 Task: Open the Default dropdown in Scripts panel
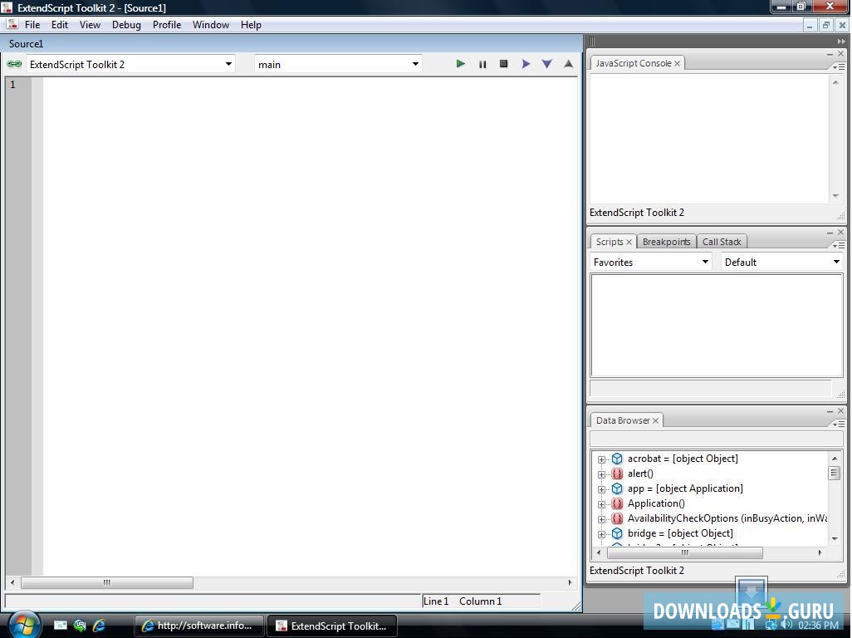pos(782,262)
